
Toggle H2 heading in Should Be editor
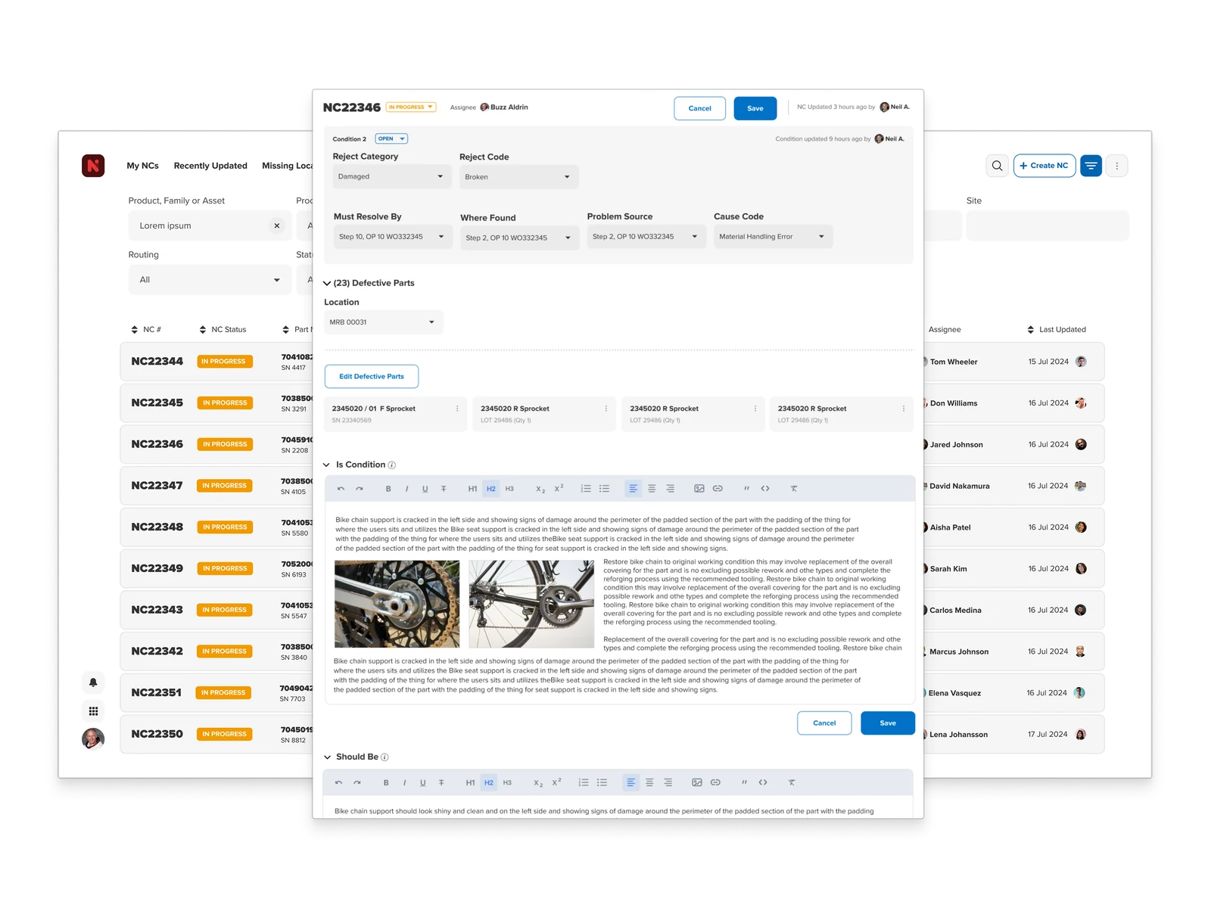tap(489, 782)
